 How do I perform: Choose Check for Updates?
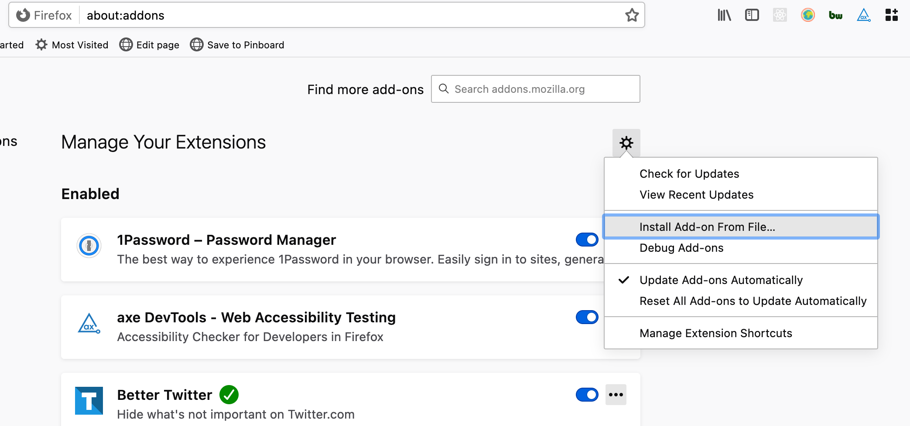point(741,174)
